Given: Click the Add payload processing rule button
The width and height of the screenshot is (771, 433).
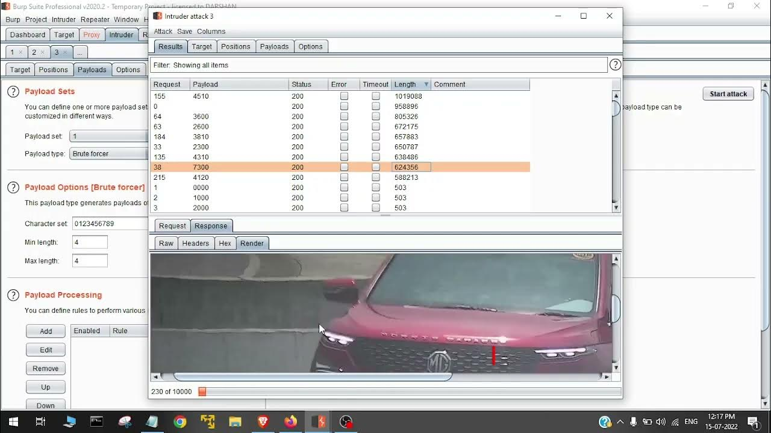Looking at the screenshot, I should tap(46, 331).
